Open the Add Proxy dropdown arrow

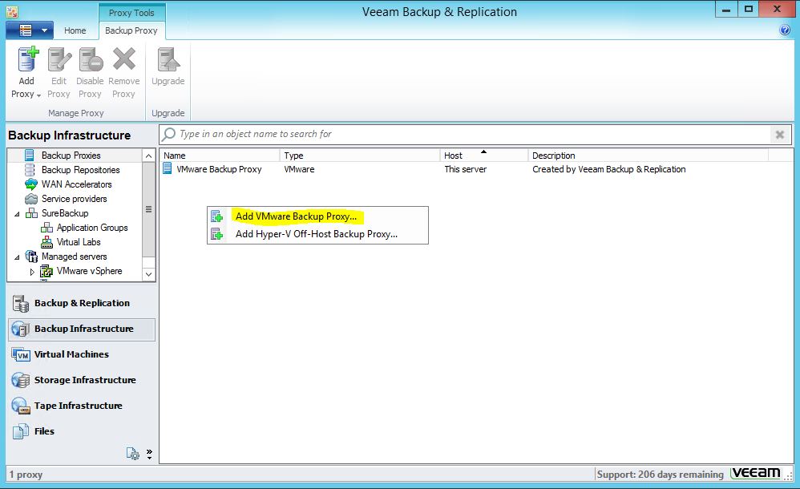[38, 95]
